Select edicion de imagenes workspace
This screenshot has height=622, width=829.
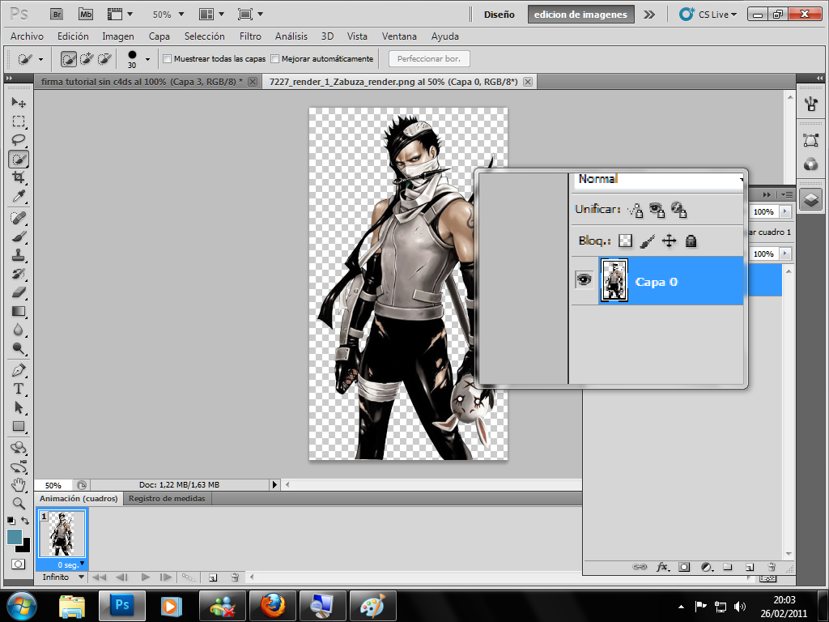pos(580,15)
